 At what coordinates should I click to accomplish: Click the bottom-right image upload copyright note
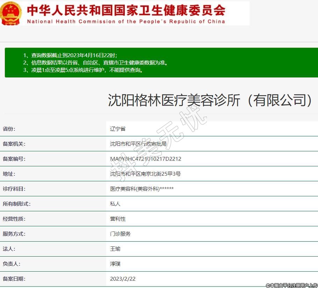coord(291,285)
